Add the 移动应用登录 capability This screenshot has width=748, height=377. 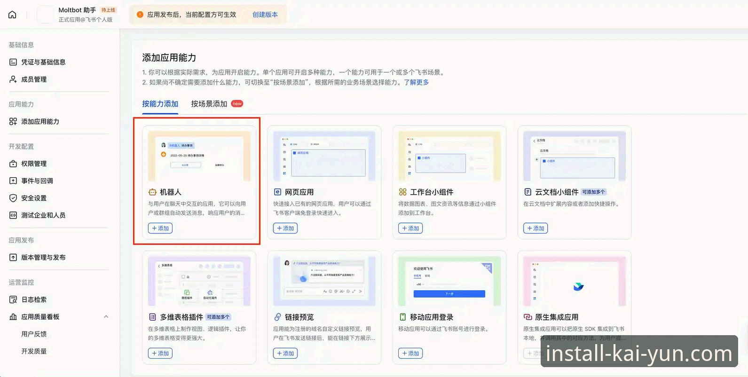[410, 353]
